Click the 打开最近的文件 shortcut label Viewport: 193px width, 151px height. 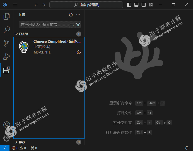(x=119, y=132)
